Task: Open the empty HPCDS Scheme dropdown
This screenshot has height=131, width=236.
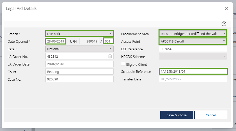Action: (x=193, y=56)
